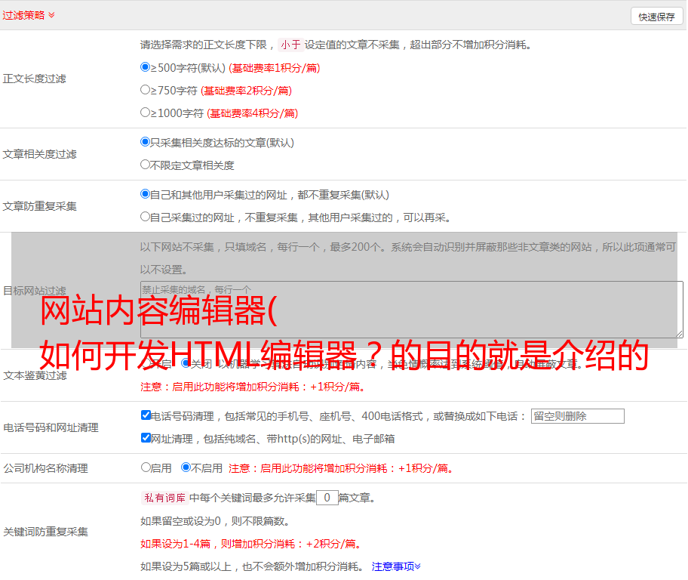The image size is (688, 580).
Task: Click the 电话号码和网址清理 label
Action: coord(51,427)
